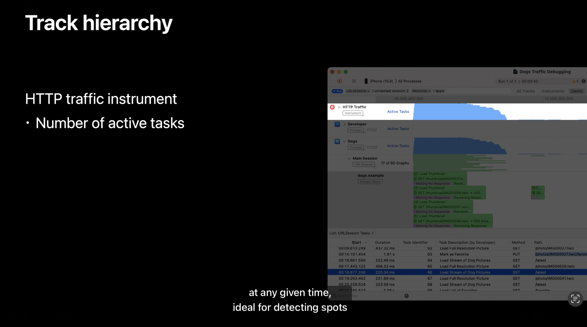Open the Process popup under Developer
Image resolution: width=587 pixels, height=327 pixels.
pyautogui.click(x=356, y=130)
